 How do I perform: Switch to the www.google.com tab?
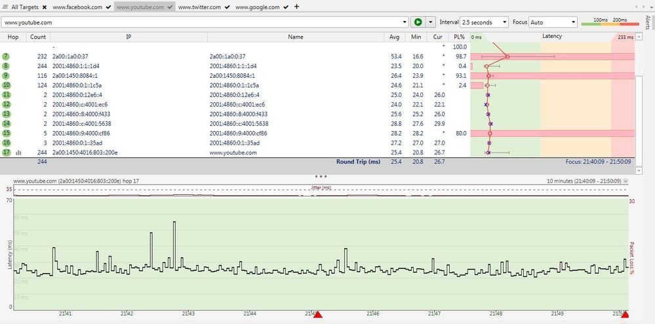tap(257, 7)
